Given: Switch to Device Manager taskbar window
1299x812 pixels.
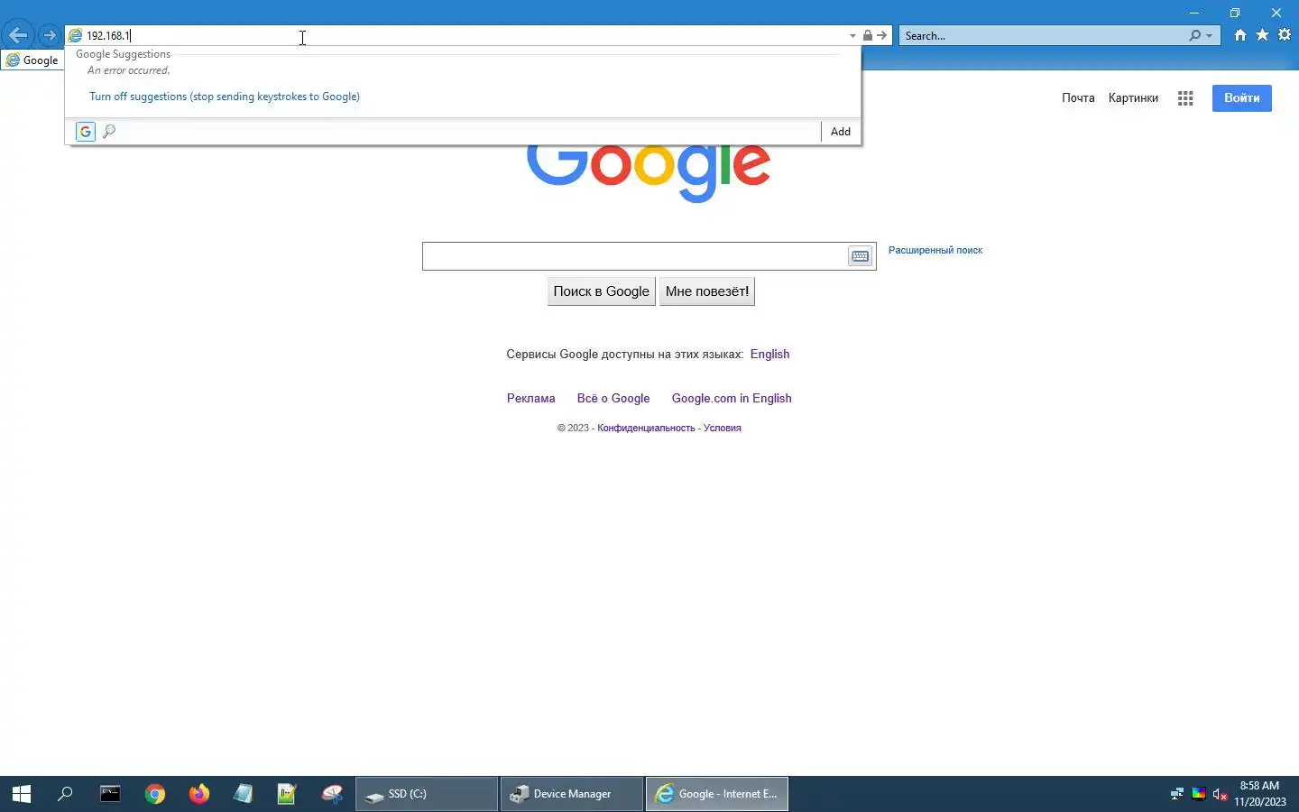Looking at the screenshot, I should point(572,794).
